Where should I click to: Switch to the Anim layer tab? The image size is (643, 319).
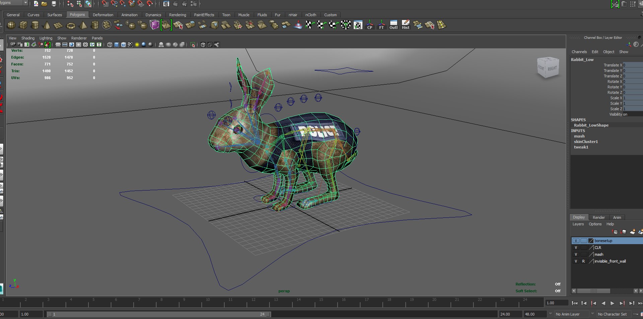coord(617,217)
